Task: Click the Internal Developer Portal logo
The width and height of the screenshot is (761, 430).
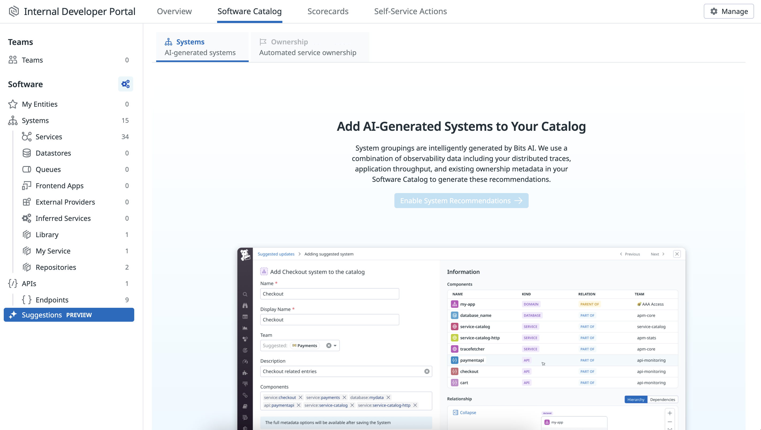Action: click(x=14, y=11)
